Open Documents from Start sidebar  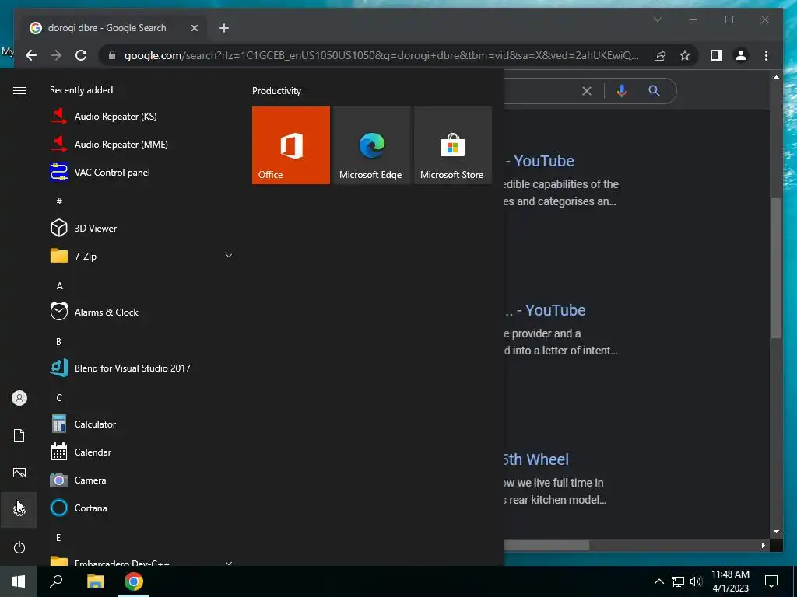19,435
